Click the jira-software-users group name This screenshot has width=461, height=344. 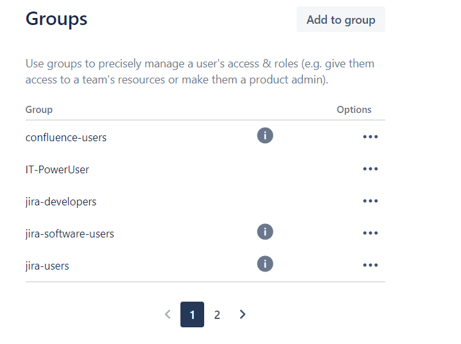(70, 234)
